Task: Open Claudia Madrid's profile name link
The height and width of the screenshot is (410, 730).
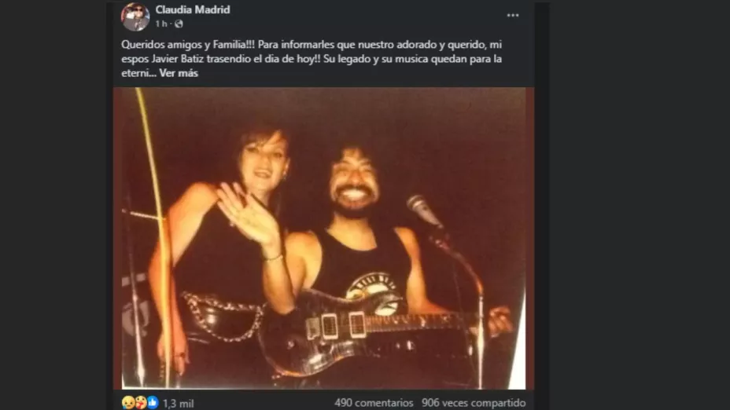Action: click(192, 9)
